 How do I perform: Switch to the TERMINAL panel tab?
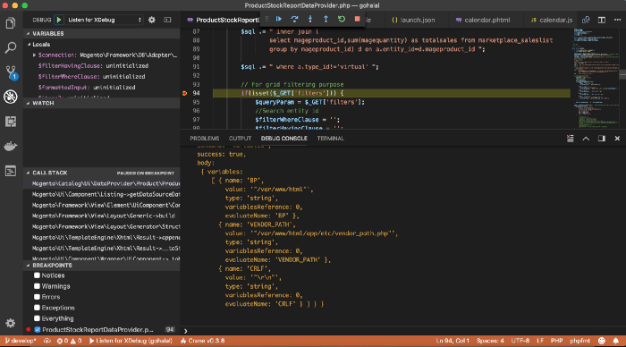pos(330,138)
